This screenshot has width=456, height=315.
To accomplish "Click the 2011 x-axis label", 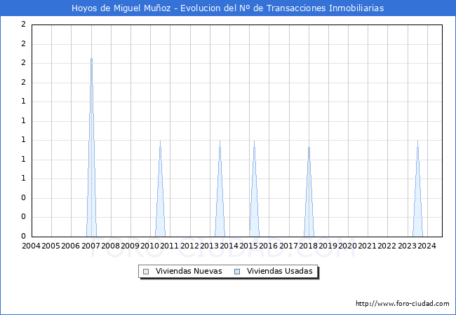I will point(170,246).
